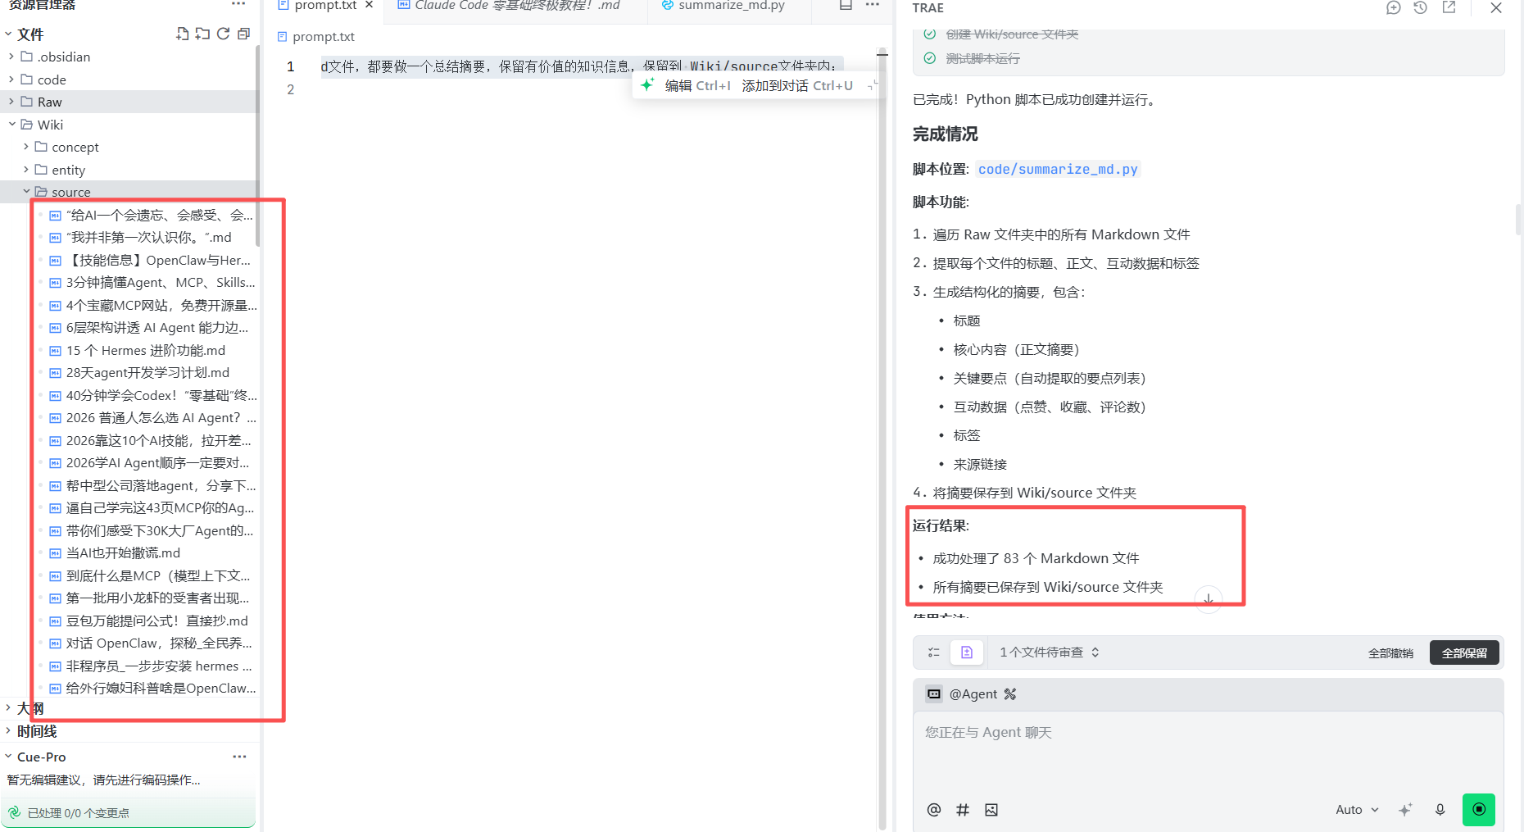Open the 资源管理器 more options menu
The width and height of the screenshot is (1524, 832).
pos(238,4)
